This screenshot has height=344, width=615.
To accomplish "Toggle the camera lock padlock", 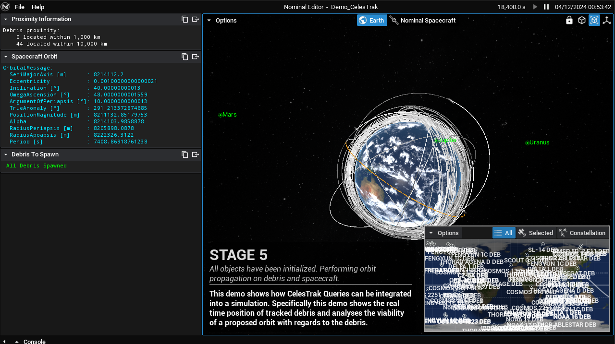I will click(569, 21).
